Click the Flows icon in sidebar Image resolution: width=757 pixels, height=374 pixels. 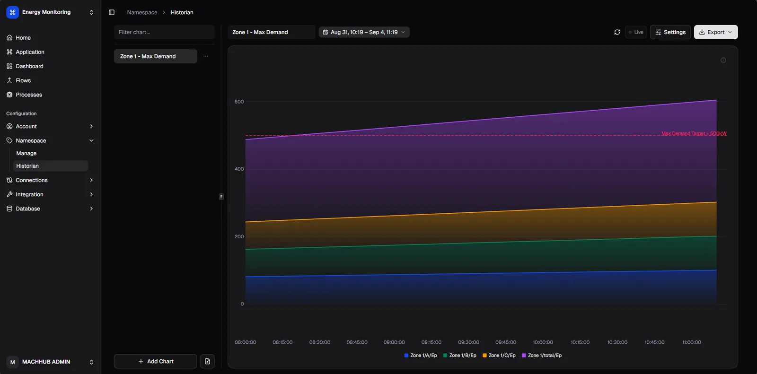(x=9, y=80)
